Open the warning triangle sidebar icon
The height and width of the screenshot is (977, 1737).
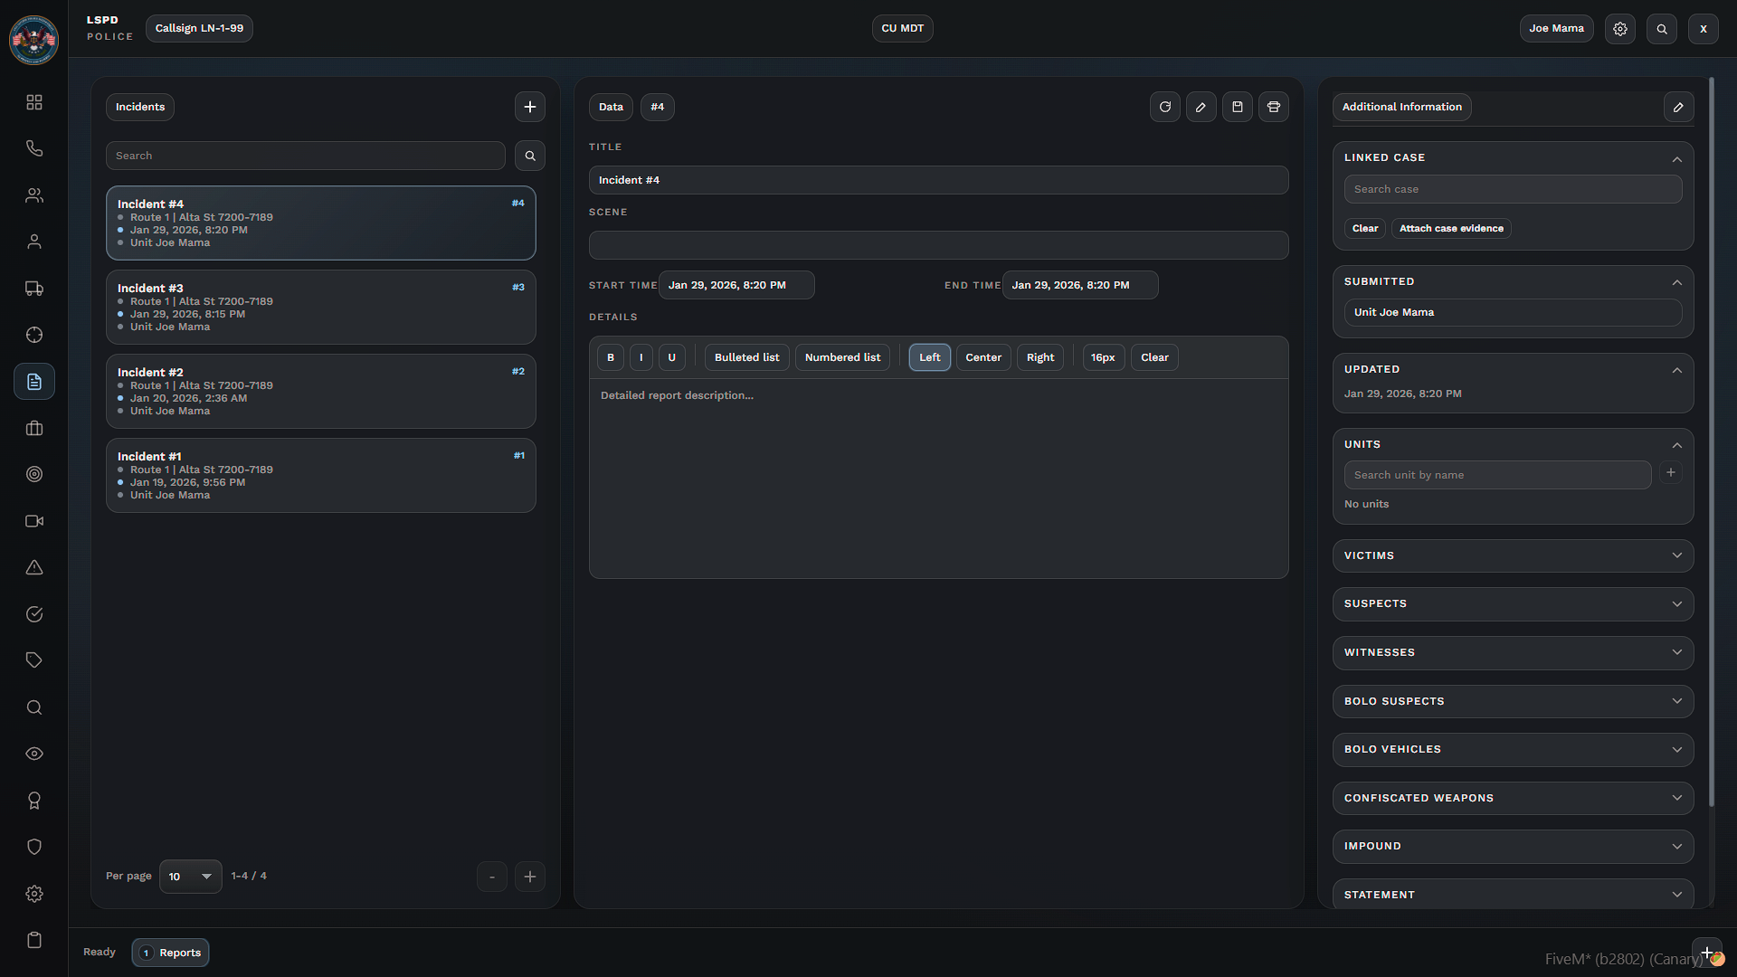click(x=34, y=568)
